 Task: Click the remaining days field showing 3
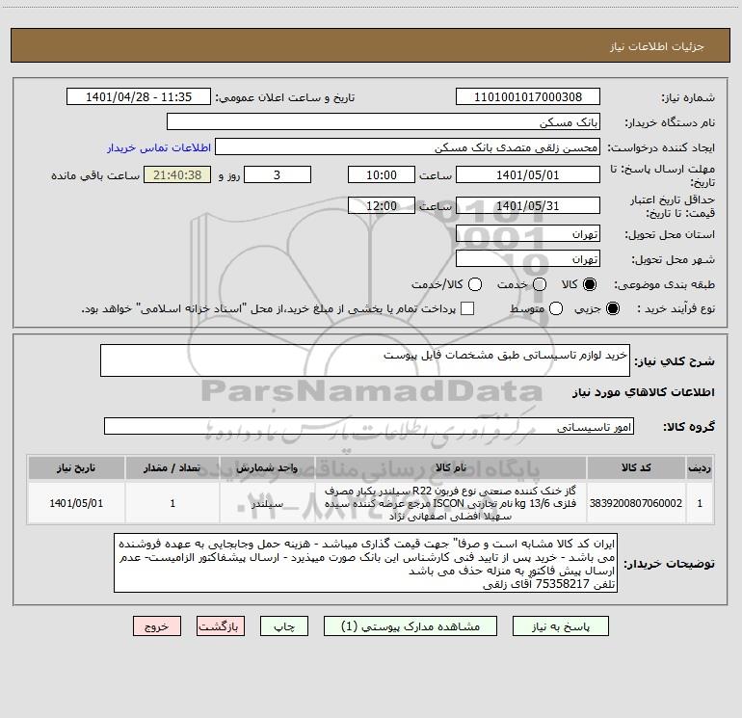278,174
